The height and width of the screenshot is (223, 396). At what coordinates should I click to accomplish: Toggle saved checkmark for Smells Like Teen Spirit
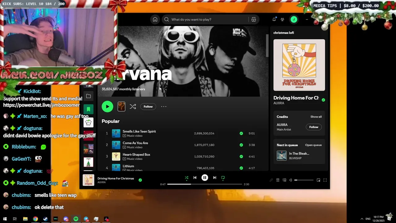[x=241, y=133]
